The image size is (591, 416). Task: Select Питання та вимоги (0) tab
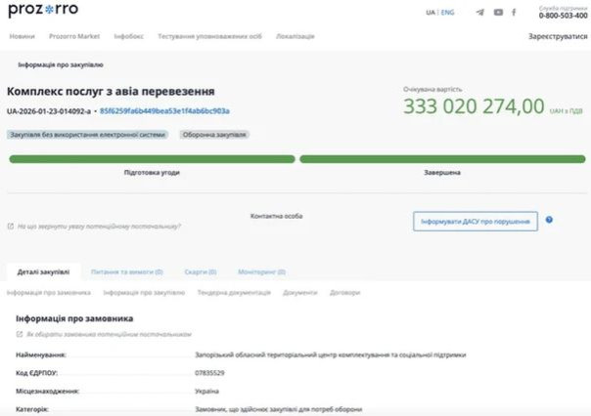pyautogui.click(x=127, y=271)
